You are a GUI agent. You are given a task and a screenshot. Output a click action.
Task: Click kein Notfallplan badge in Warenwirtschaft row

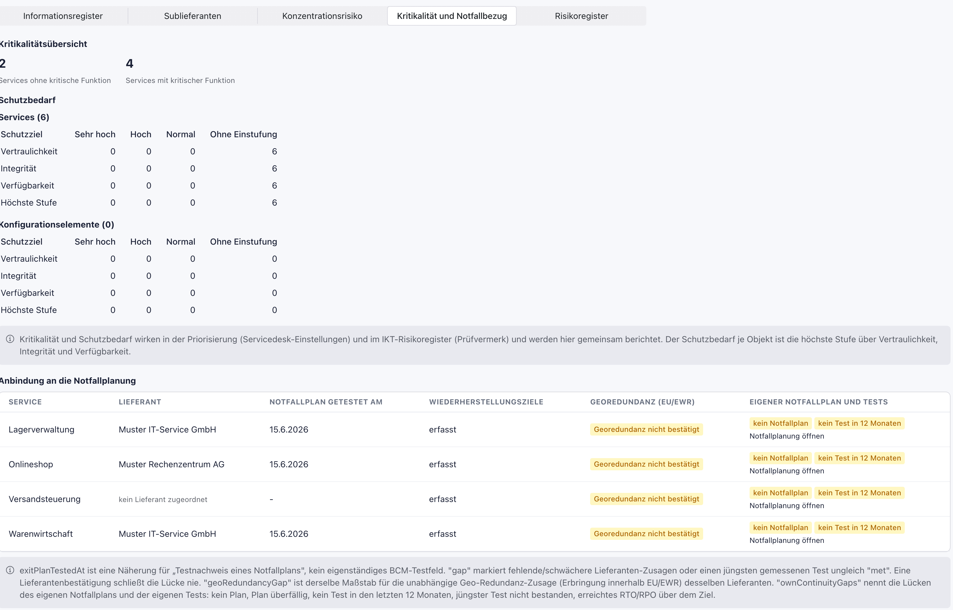(780, 528)
